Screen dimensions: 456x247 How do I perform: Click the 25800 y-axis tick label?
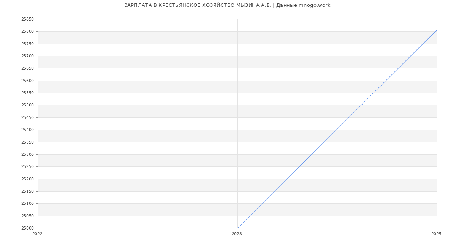coord(27,32)
